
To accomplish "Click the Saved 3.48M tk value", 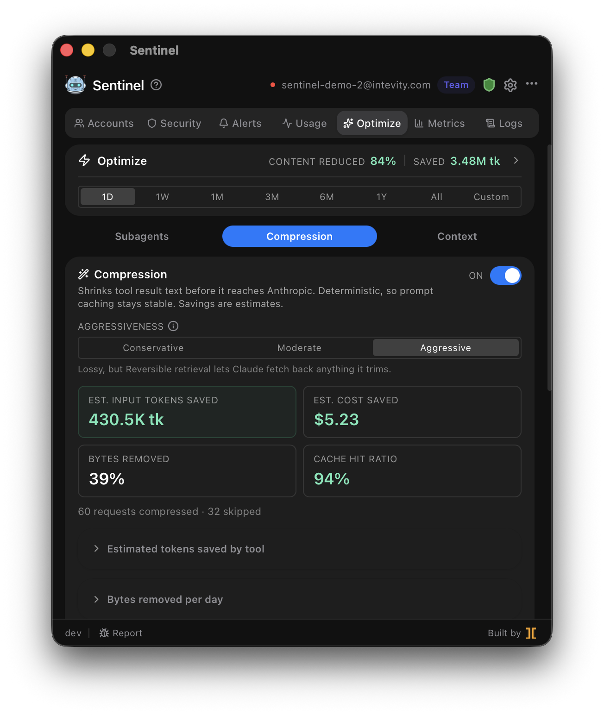I will [x=475, y=161].
